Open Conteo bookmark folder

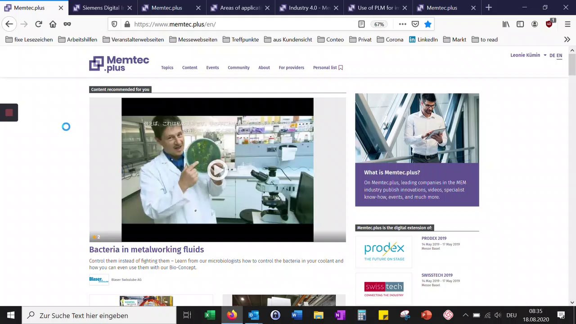331,40
